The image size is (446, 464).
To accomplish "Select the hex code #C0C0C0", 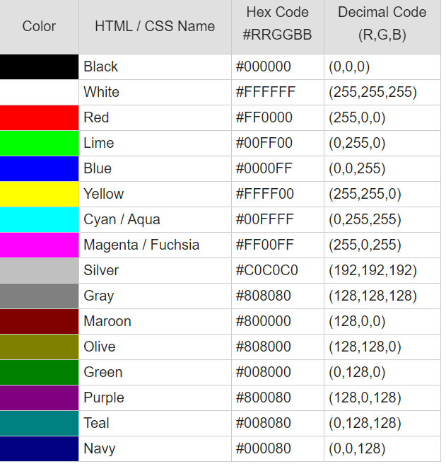I will 267,270.
